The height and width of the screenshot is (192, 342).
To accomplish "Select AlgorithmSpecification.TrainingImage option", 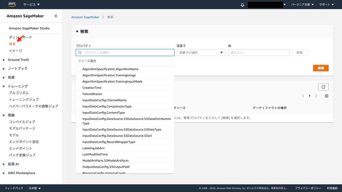I will tap(125, 75).
